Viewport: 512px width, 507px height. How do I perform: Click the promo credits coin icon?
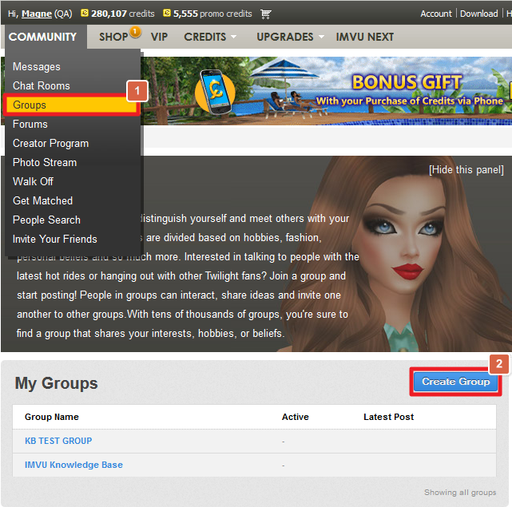click(166, 14)
